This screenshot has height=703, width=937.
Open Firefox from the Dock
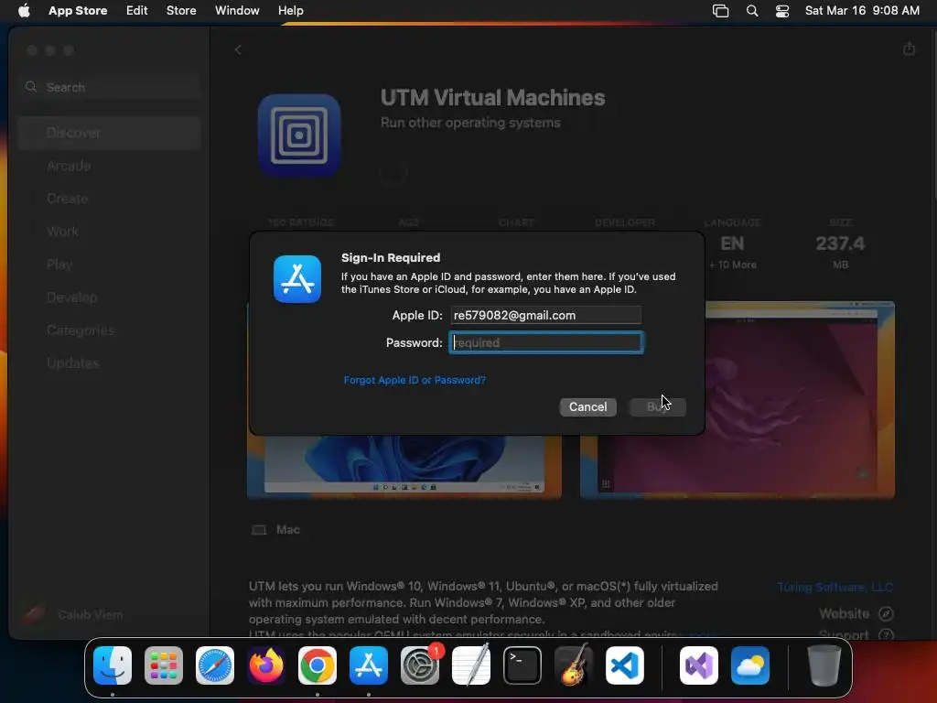(x=266, y=665)
